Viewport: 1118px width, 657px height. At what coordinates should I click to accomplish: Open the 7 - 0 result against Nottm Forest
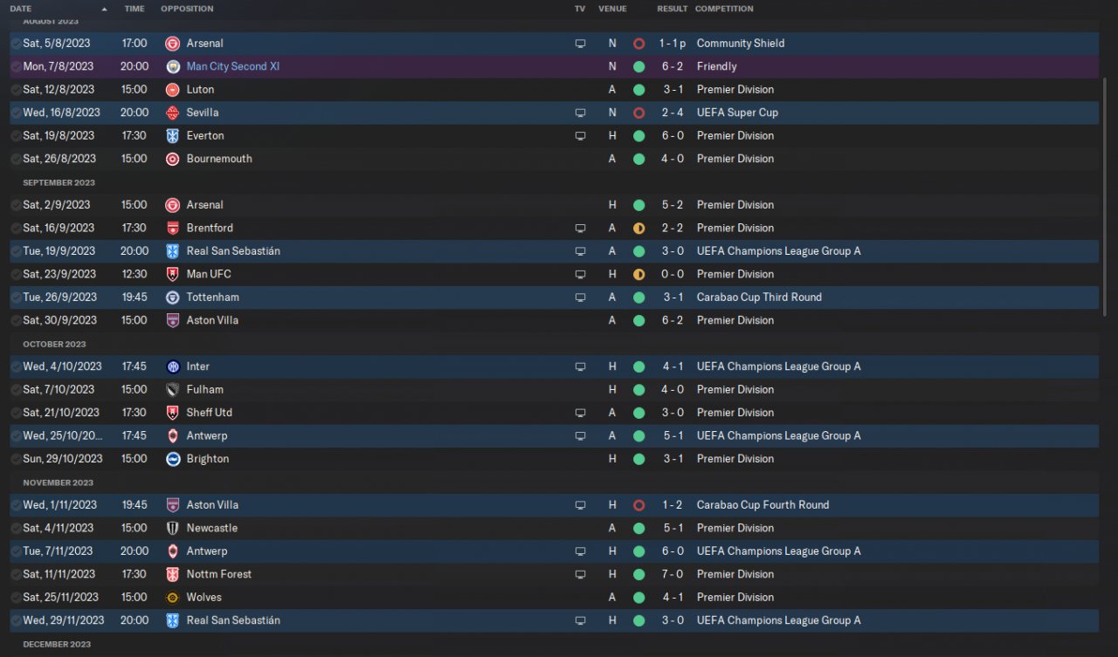coord(672,574)
